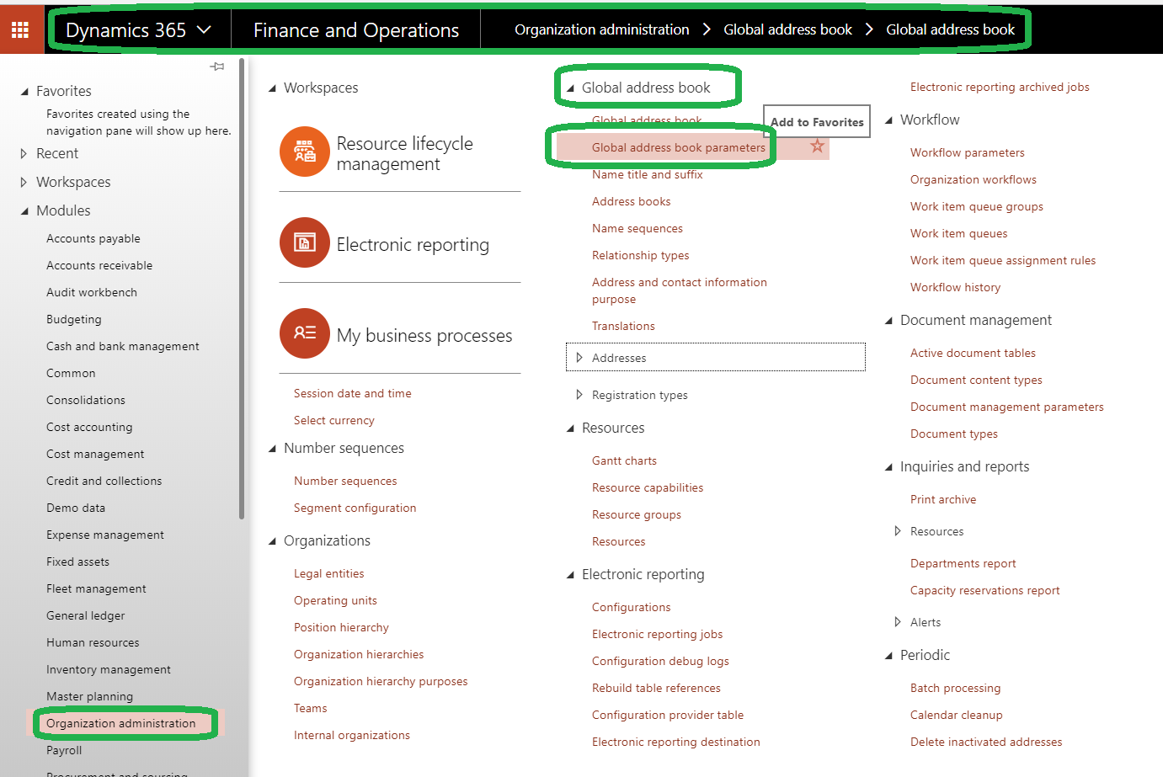Click the Select currency link
This screenshot has width=1163, height=777.
(334, 420)
